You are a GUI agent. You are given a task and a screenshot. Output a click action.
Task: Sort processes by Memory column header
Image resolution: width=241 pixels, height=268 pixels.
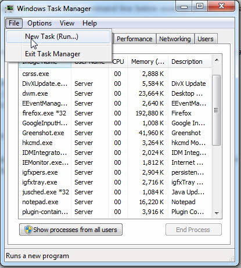tap(148, 61)
